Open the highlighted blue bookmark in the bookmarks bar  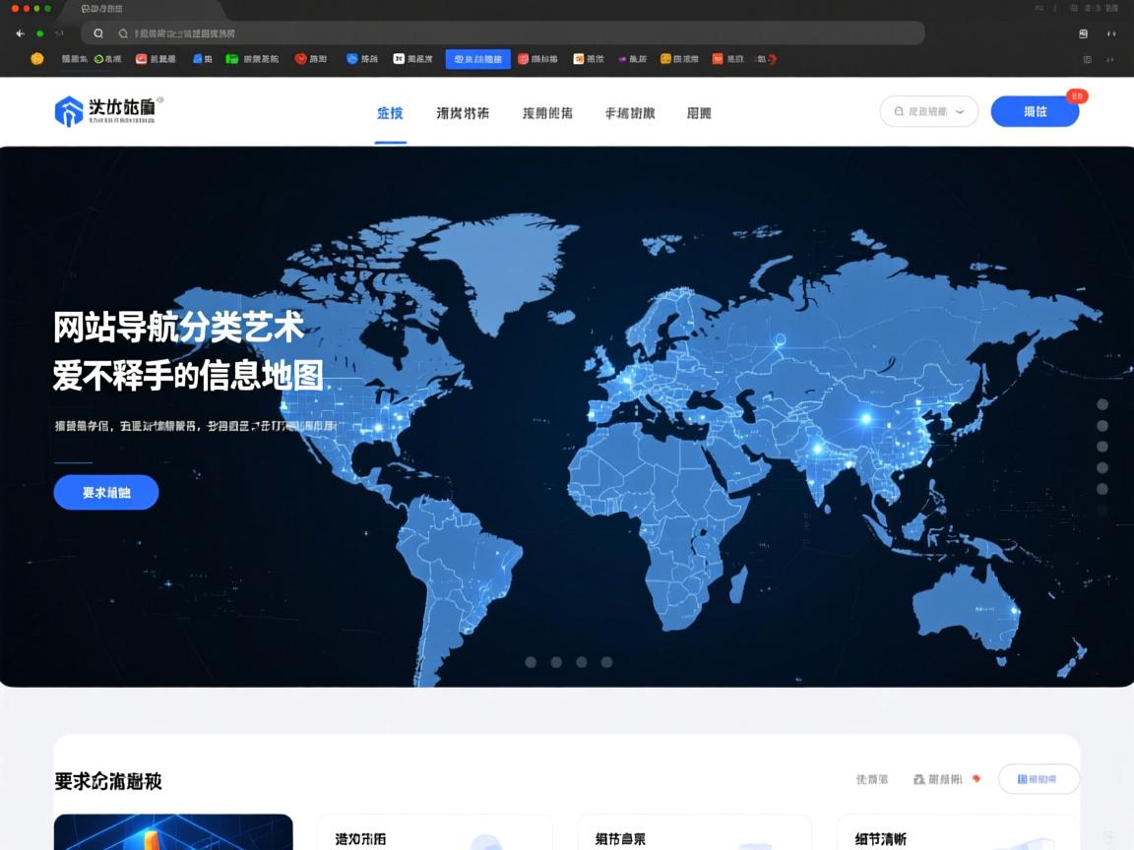[478, 59]
